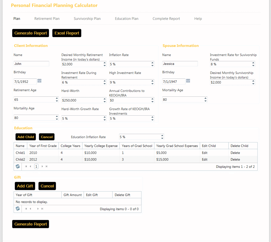Image resolution: width=271 pixels, height=242 pixels.
Task: Increase the client Retirement Age value
Action: tap(57, 98)
